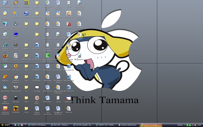Open the benz_o.mp3 audio file

click(x=58, y=36)
